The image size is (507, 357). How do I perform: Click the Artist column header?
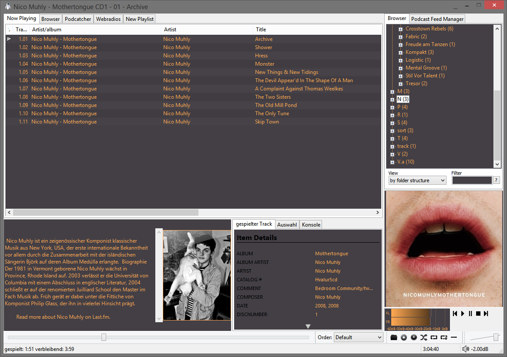point(207,30)
